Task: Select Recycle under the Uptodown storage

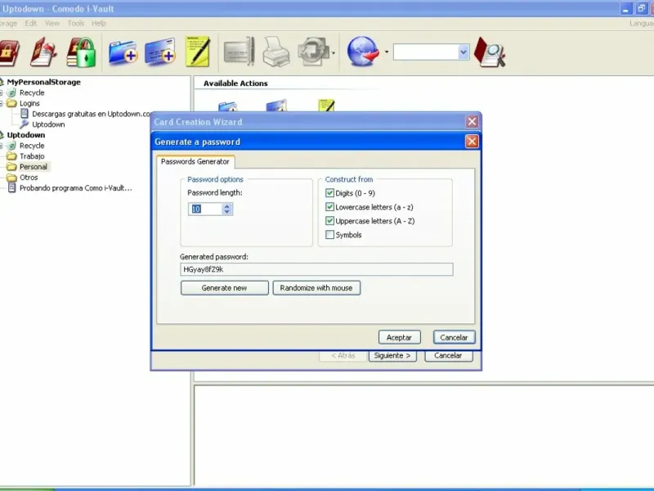Action: click(32, 146)
